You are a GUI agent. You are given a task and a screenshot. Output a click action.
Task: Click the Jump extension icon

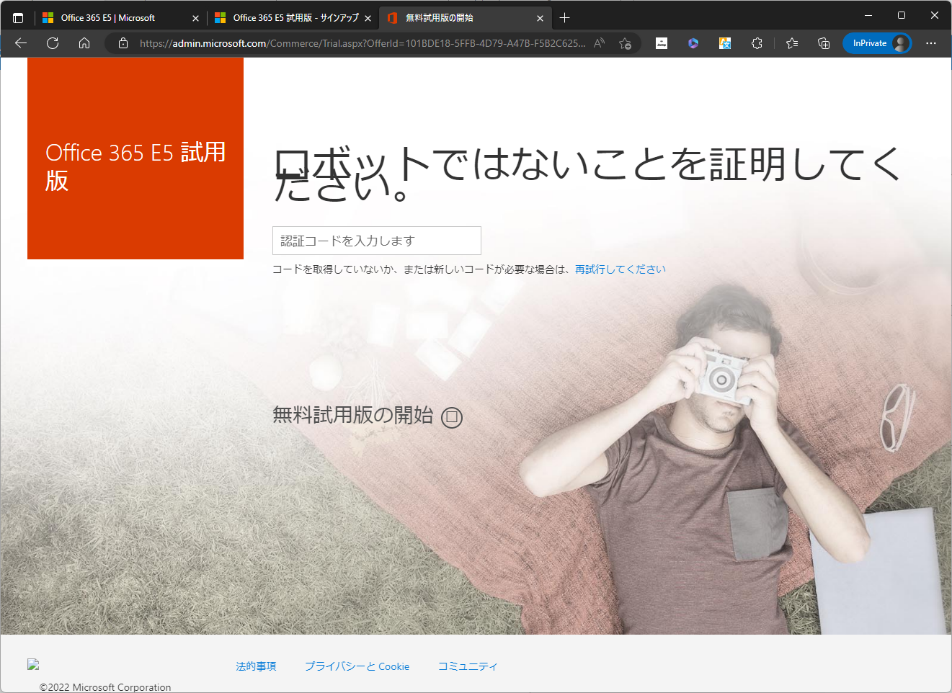pos(662,43)
